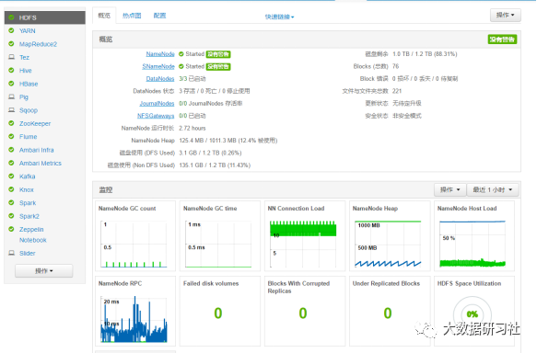
Task: Open the quick links dropdown
Action: [279, 17]
